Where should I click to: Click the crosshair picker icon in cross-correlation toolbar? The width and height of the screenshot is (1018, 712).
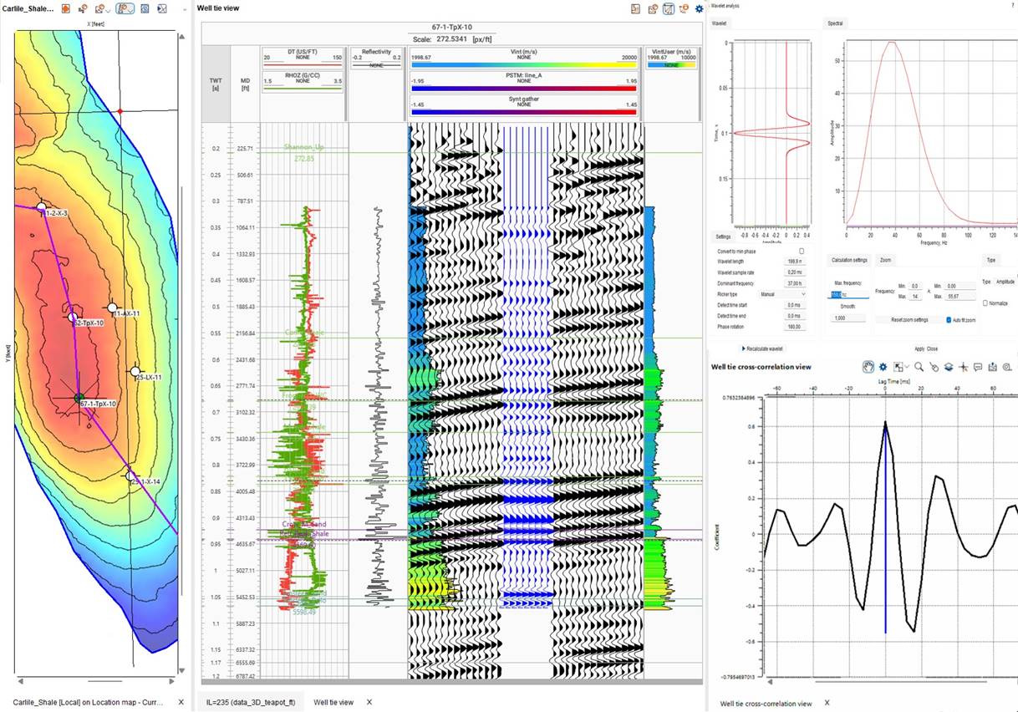pyautogui.click(x=964, y=367)
